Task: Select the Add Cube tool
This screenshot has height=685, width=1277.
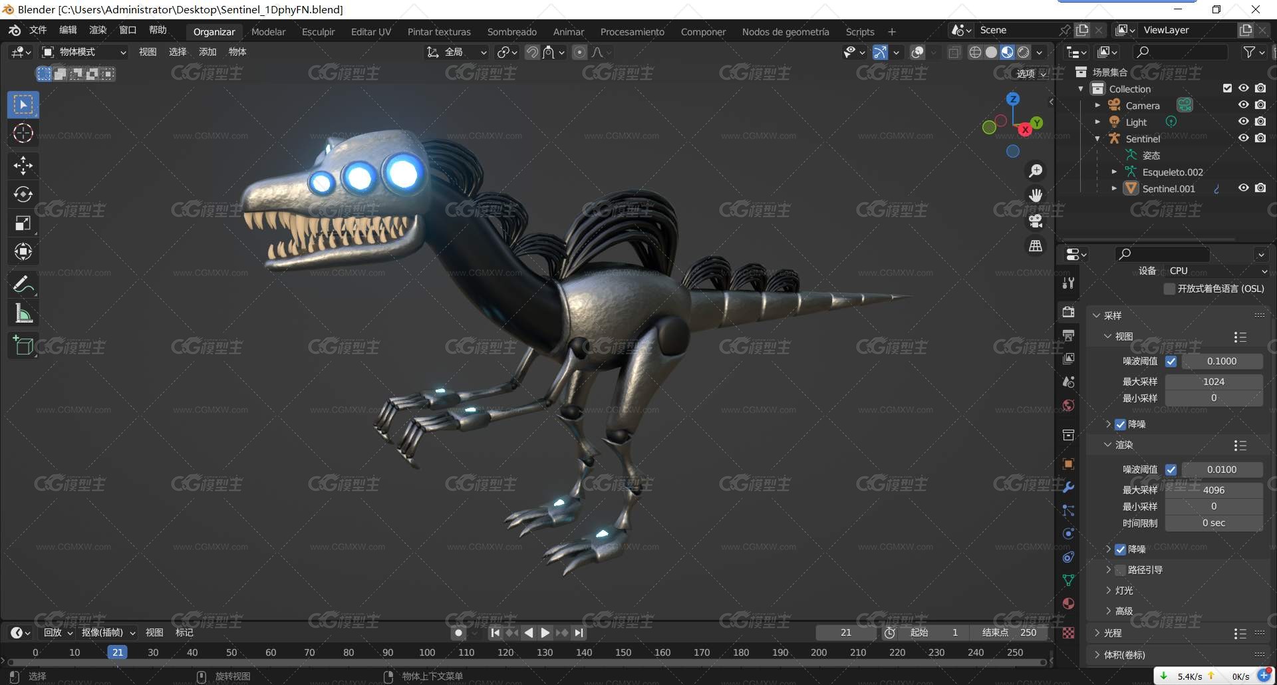Action: [x=23, y=345]
